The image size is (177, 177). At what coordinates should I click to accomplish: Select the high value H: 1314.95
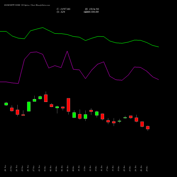[92, 9]
